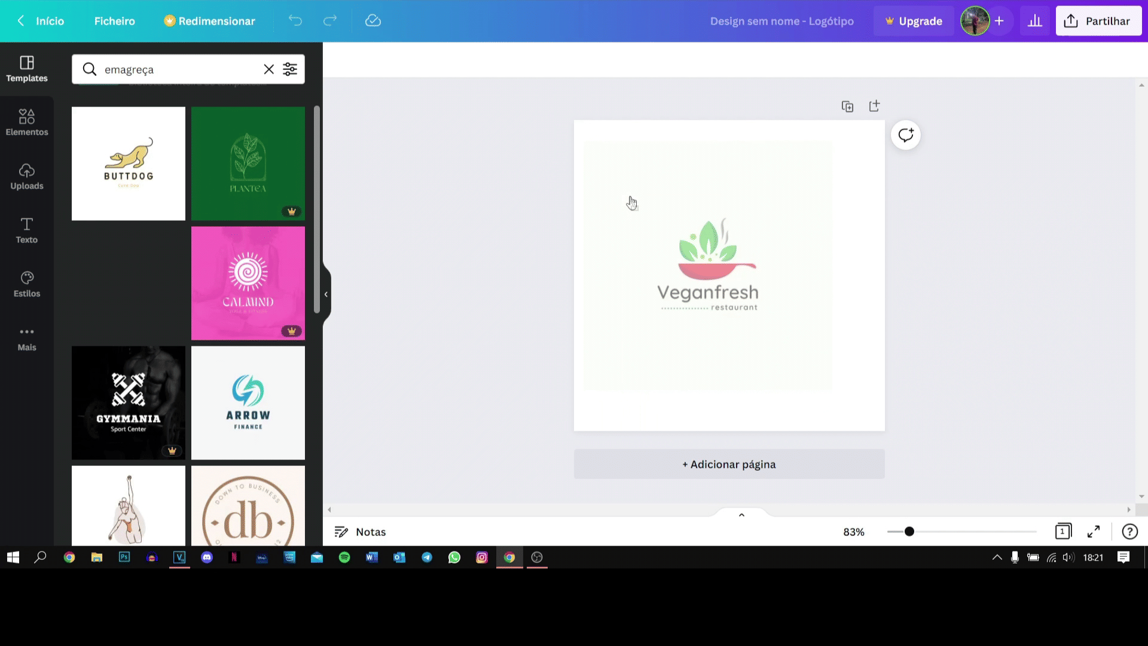Click the duplicate page icon
This screenshot has height=646, width=1148.
[x=847, y=106]
